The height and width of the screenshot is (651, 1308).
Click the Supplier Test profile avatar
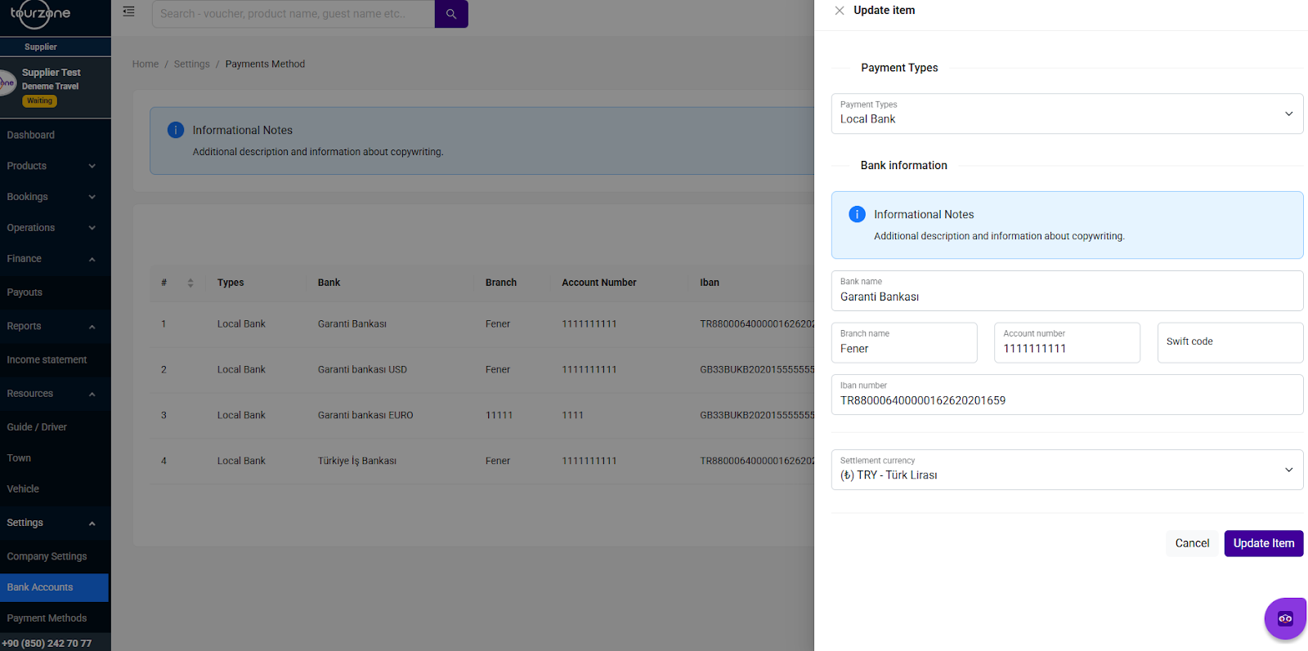[x=7, y=82]
